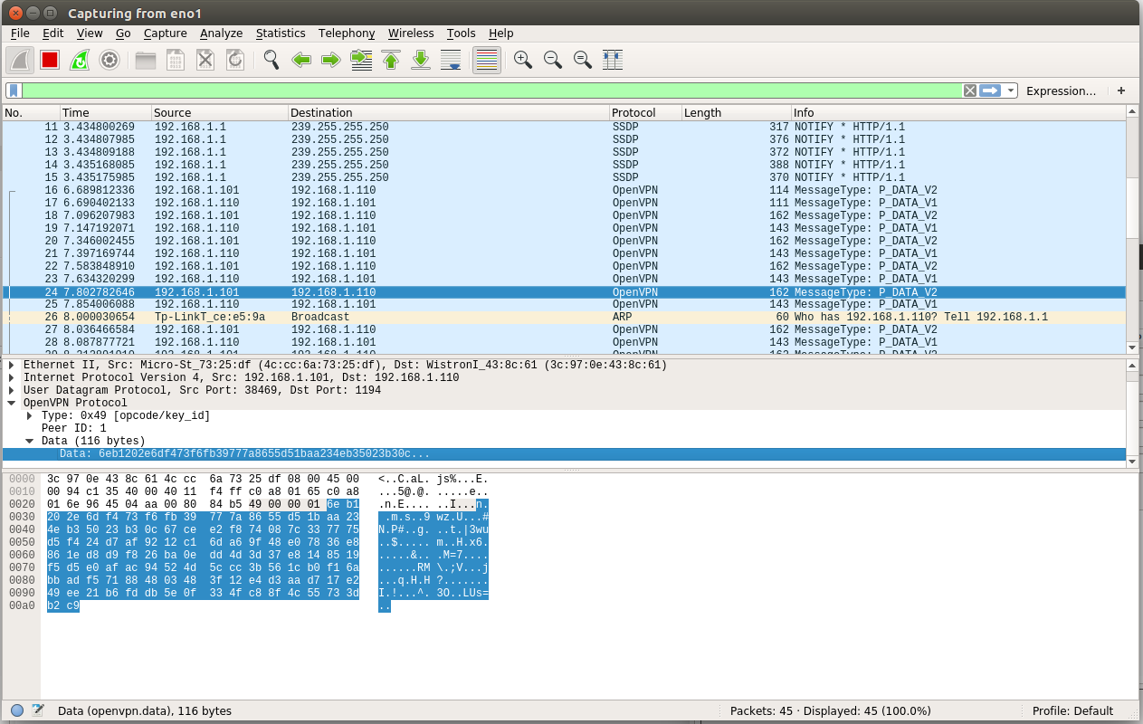Open display filter history dropdown
Screen dimensions: 1143x724
click(1011, 90)
